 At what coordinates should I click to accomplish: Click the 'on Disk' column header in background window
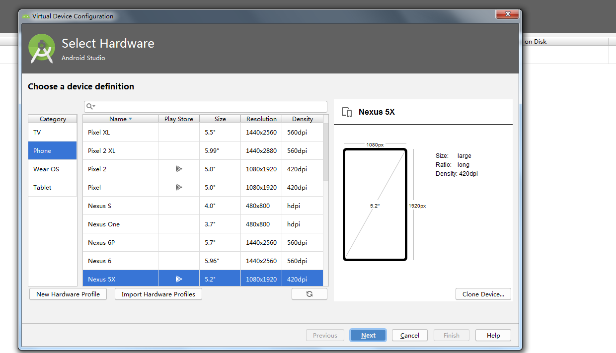536,42
